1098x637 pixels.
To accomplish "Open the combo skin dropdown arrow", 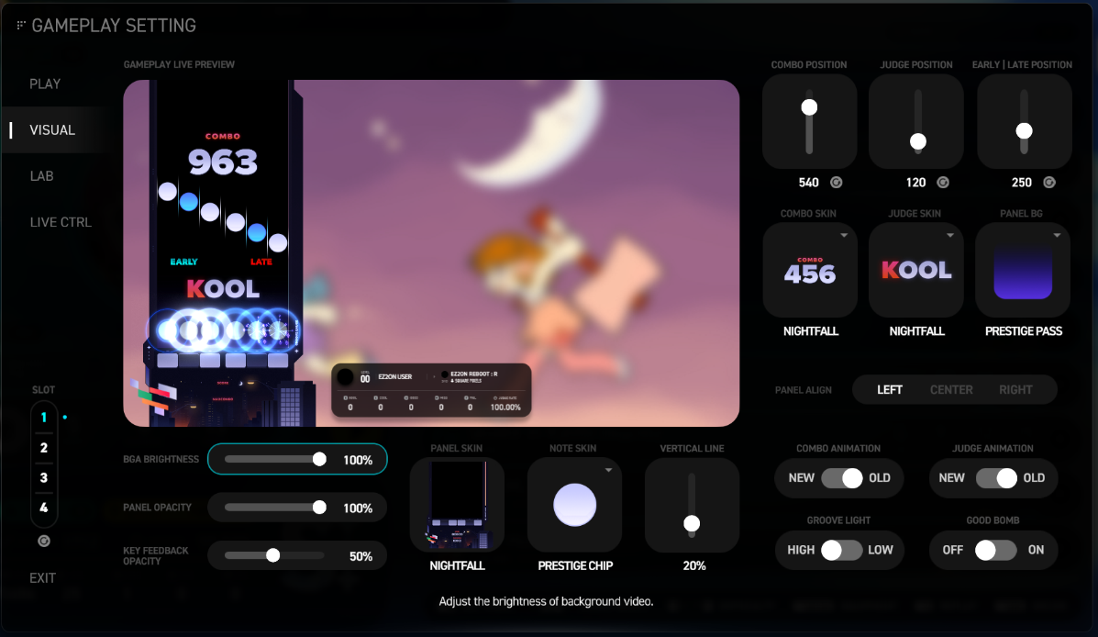I will coord(844,236).
